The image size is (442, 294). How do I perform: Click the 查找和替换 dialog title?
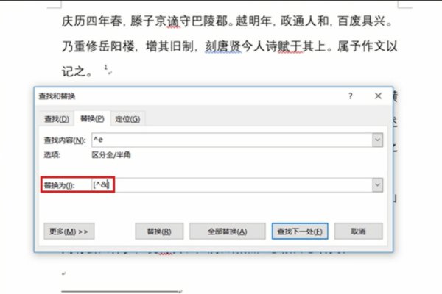(57, 96)
